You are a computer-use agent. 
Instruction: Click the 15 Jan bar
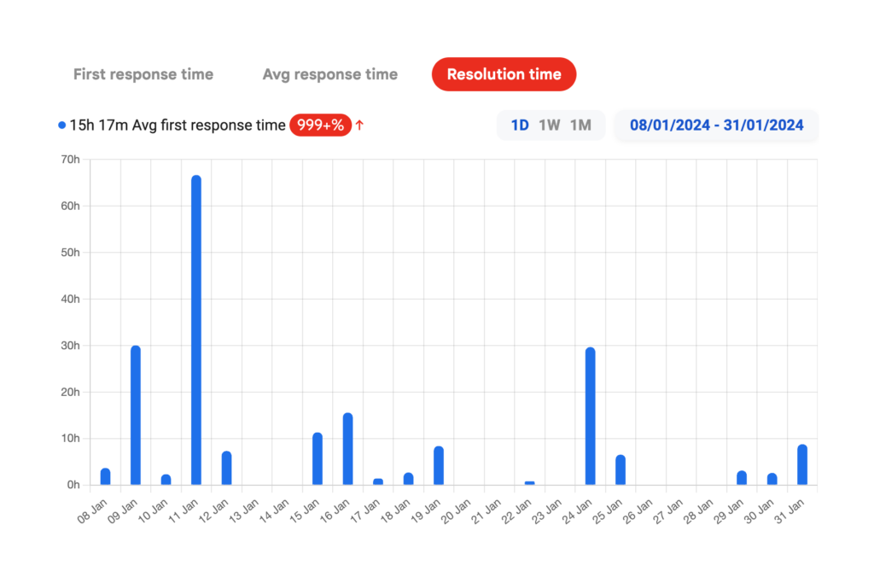[x=318, y=458]
